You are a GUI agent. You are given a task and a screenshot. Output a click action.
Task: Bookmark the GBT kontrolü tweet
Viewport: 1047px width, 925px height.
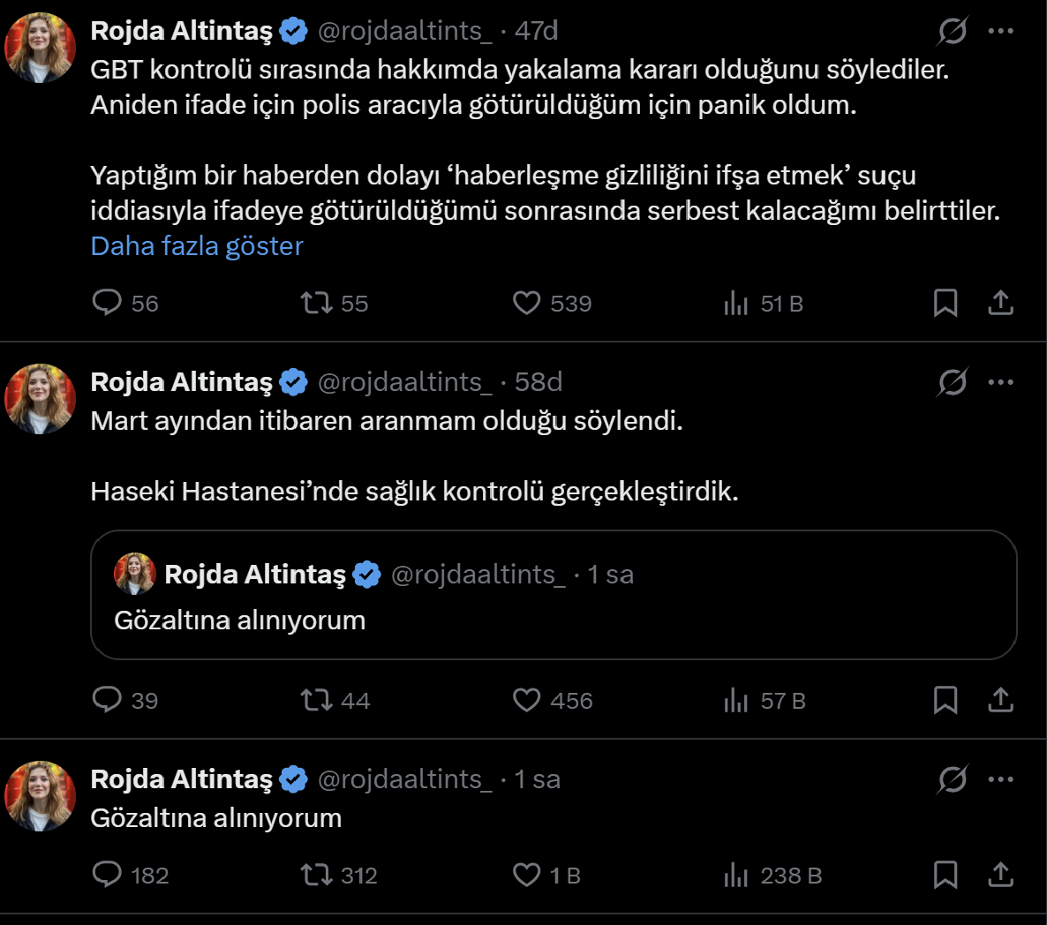pos(945,303)
